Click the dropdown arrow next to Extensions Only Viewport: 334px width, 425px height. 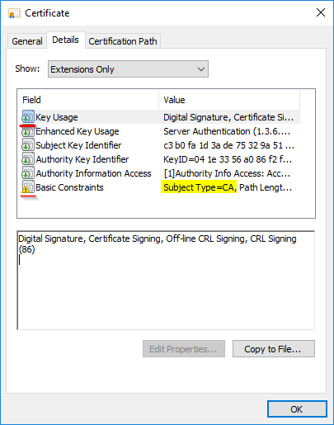(x=201, y=69)
